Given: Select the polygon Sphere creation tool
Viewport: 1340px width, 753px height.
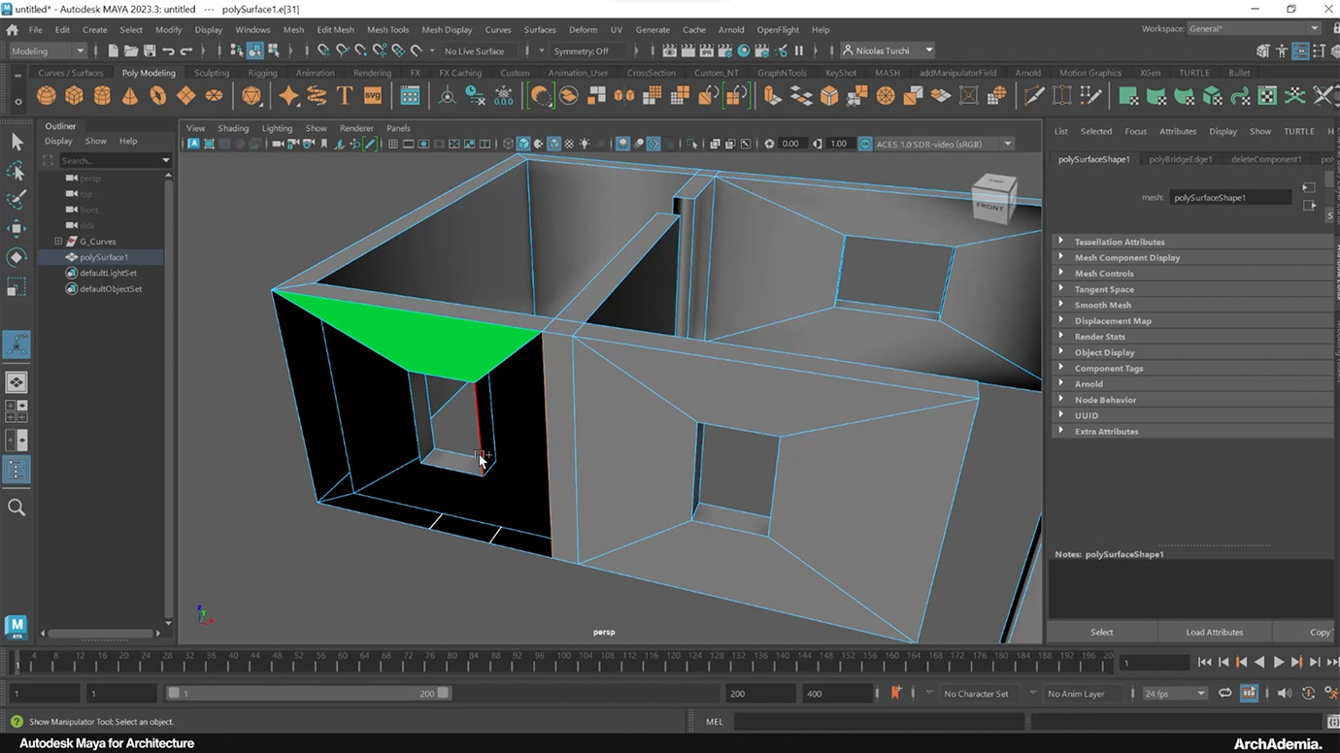Looking at the screenshot, I should 45,95.
